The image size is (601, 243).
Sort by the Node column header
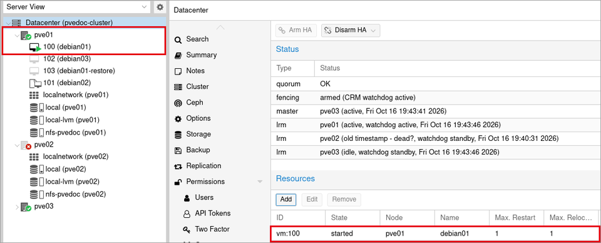tap(408, 218)
